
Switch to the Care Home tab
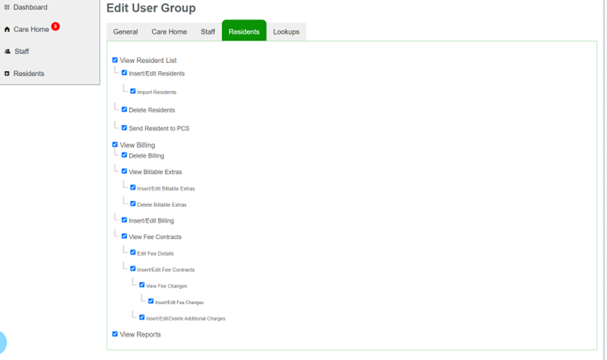tap(169, 31)
